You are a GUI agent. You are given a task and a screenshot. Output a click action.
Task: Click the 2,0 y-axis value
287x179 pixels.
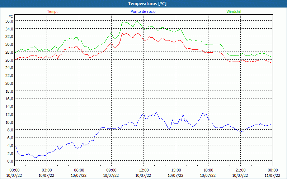coord(10,154)
